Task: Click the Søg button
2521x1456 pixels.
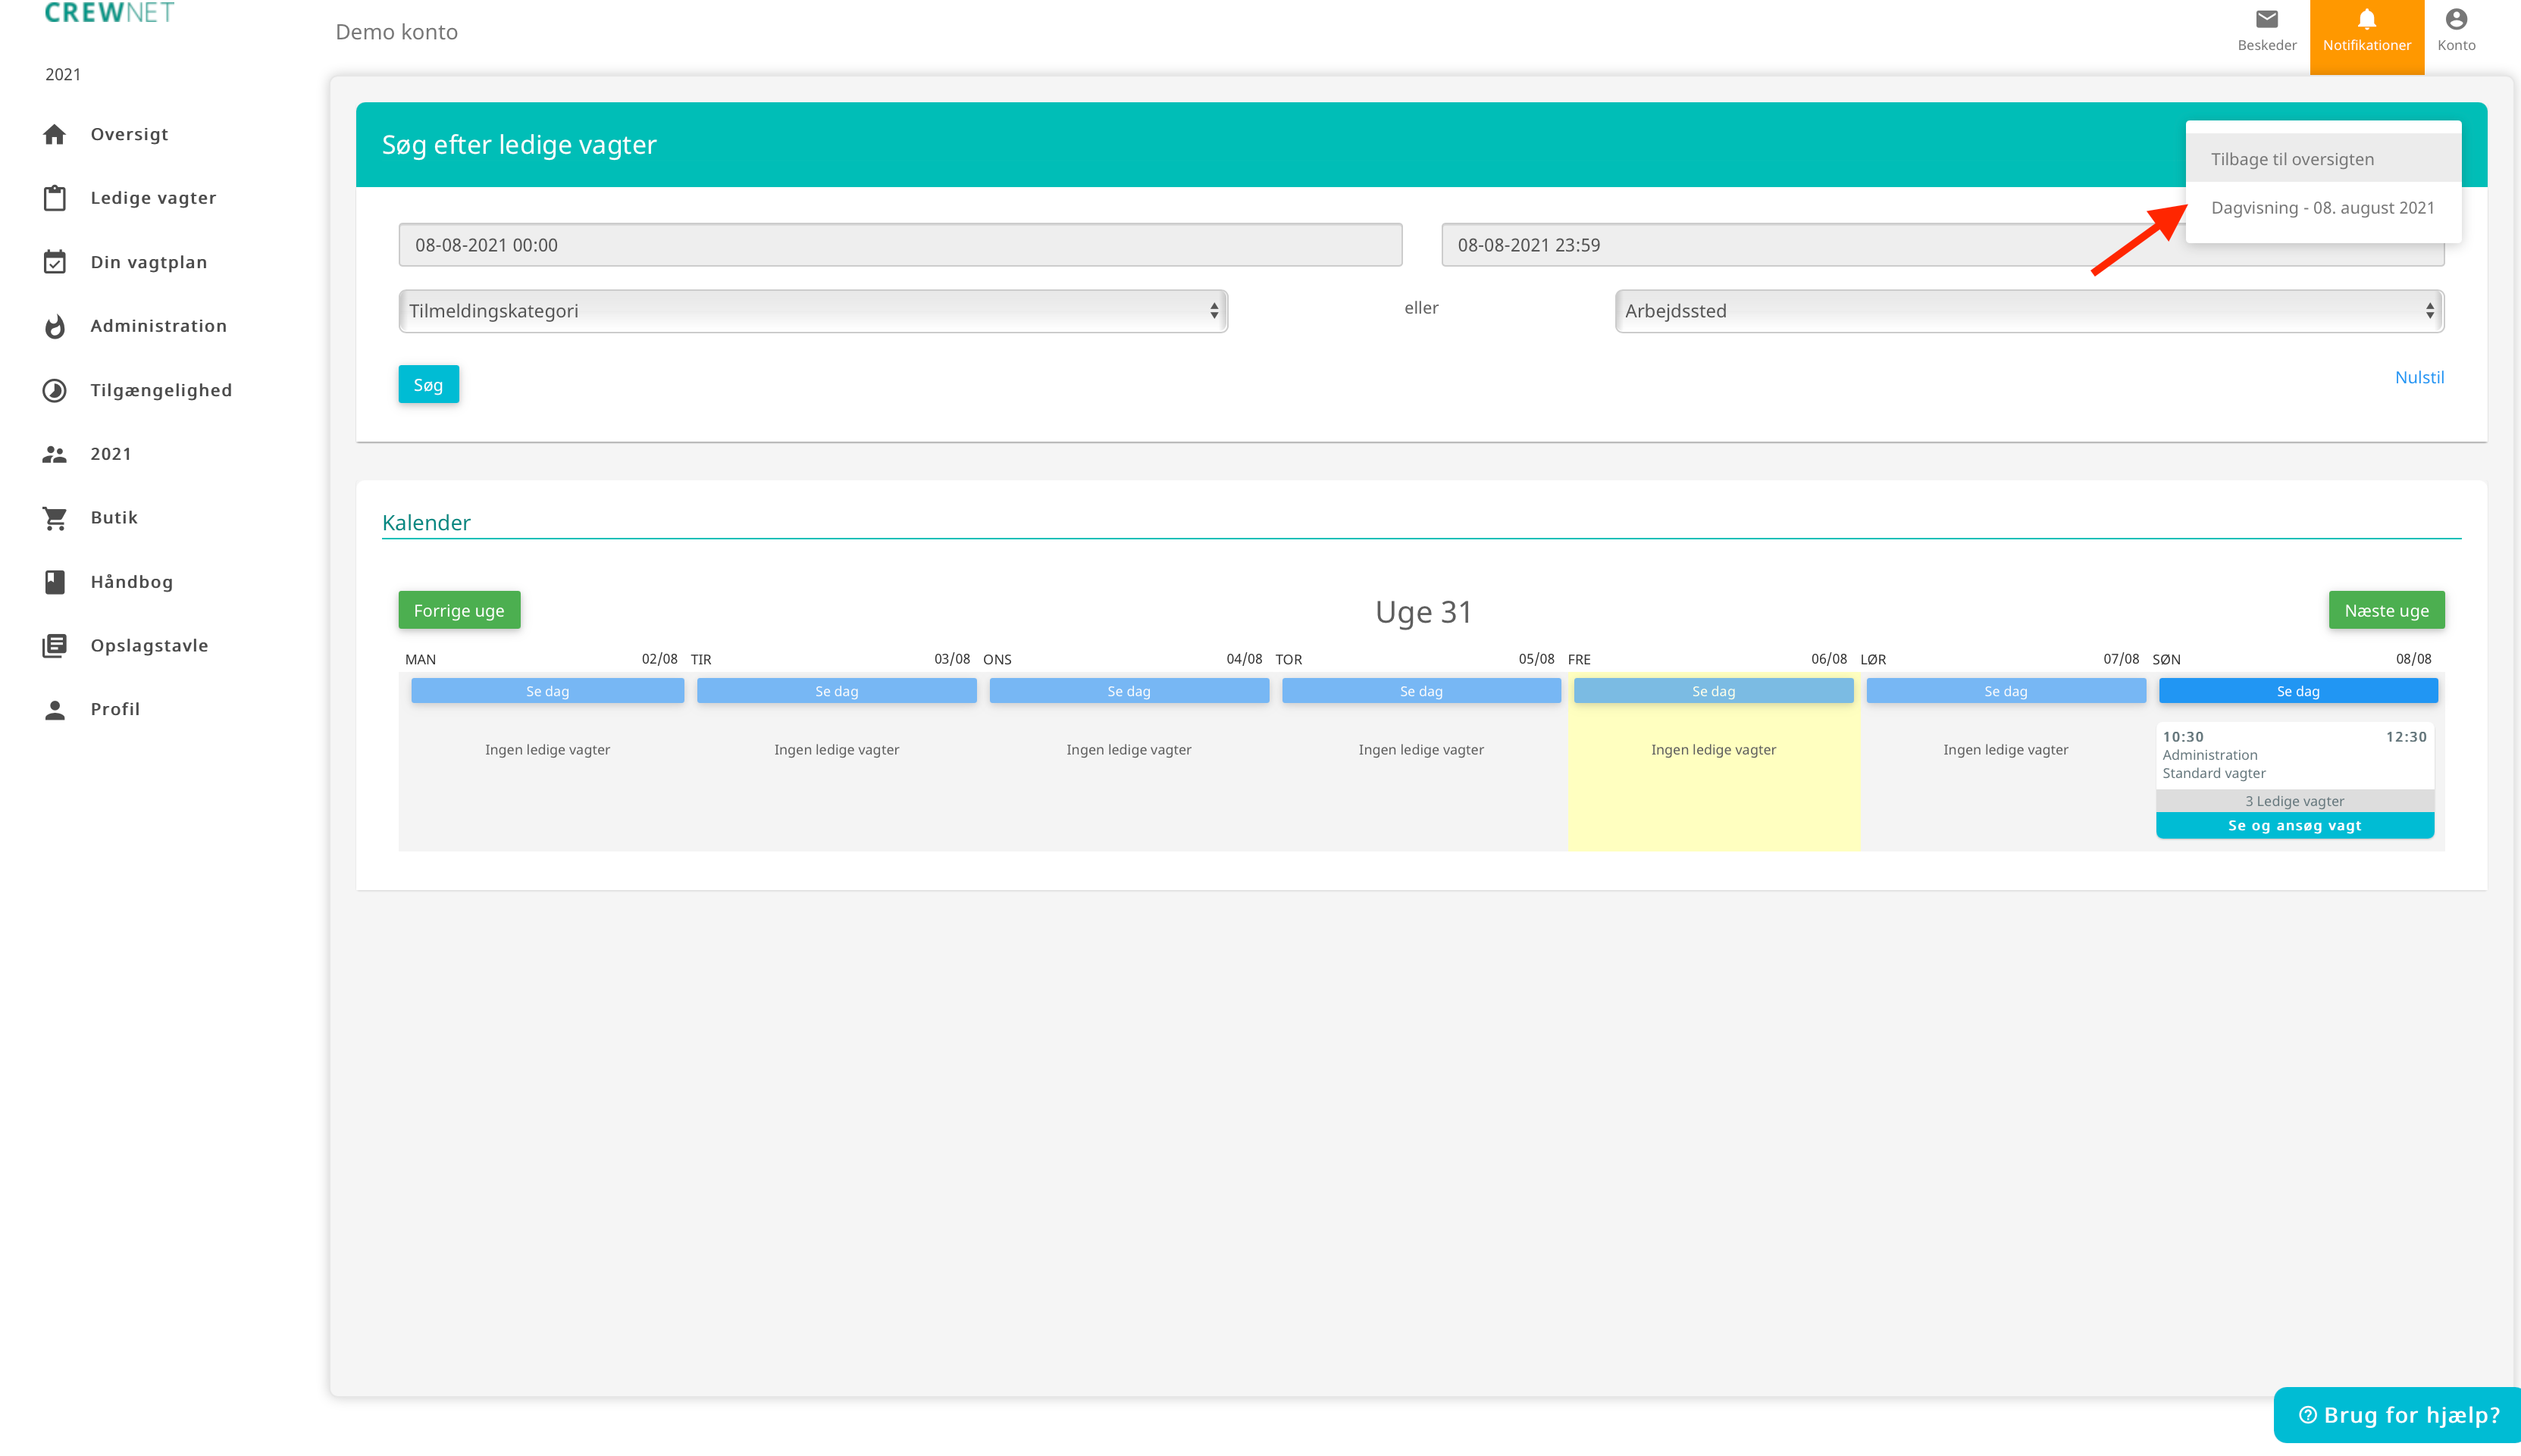Action: [428, 385]
